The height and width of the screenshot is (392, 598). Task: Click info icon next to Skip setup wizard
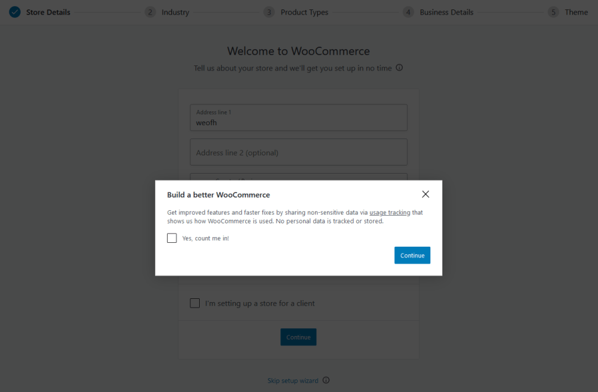[x=326, y=380]
